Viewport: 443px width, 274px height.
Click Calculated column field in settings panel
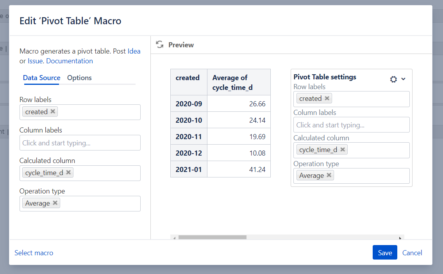(x=352, y=150)
